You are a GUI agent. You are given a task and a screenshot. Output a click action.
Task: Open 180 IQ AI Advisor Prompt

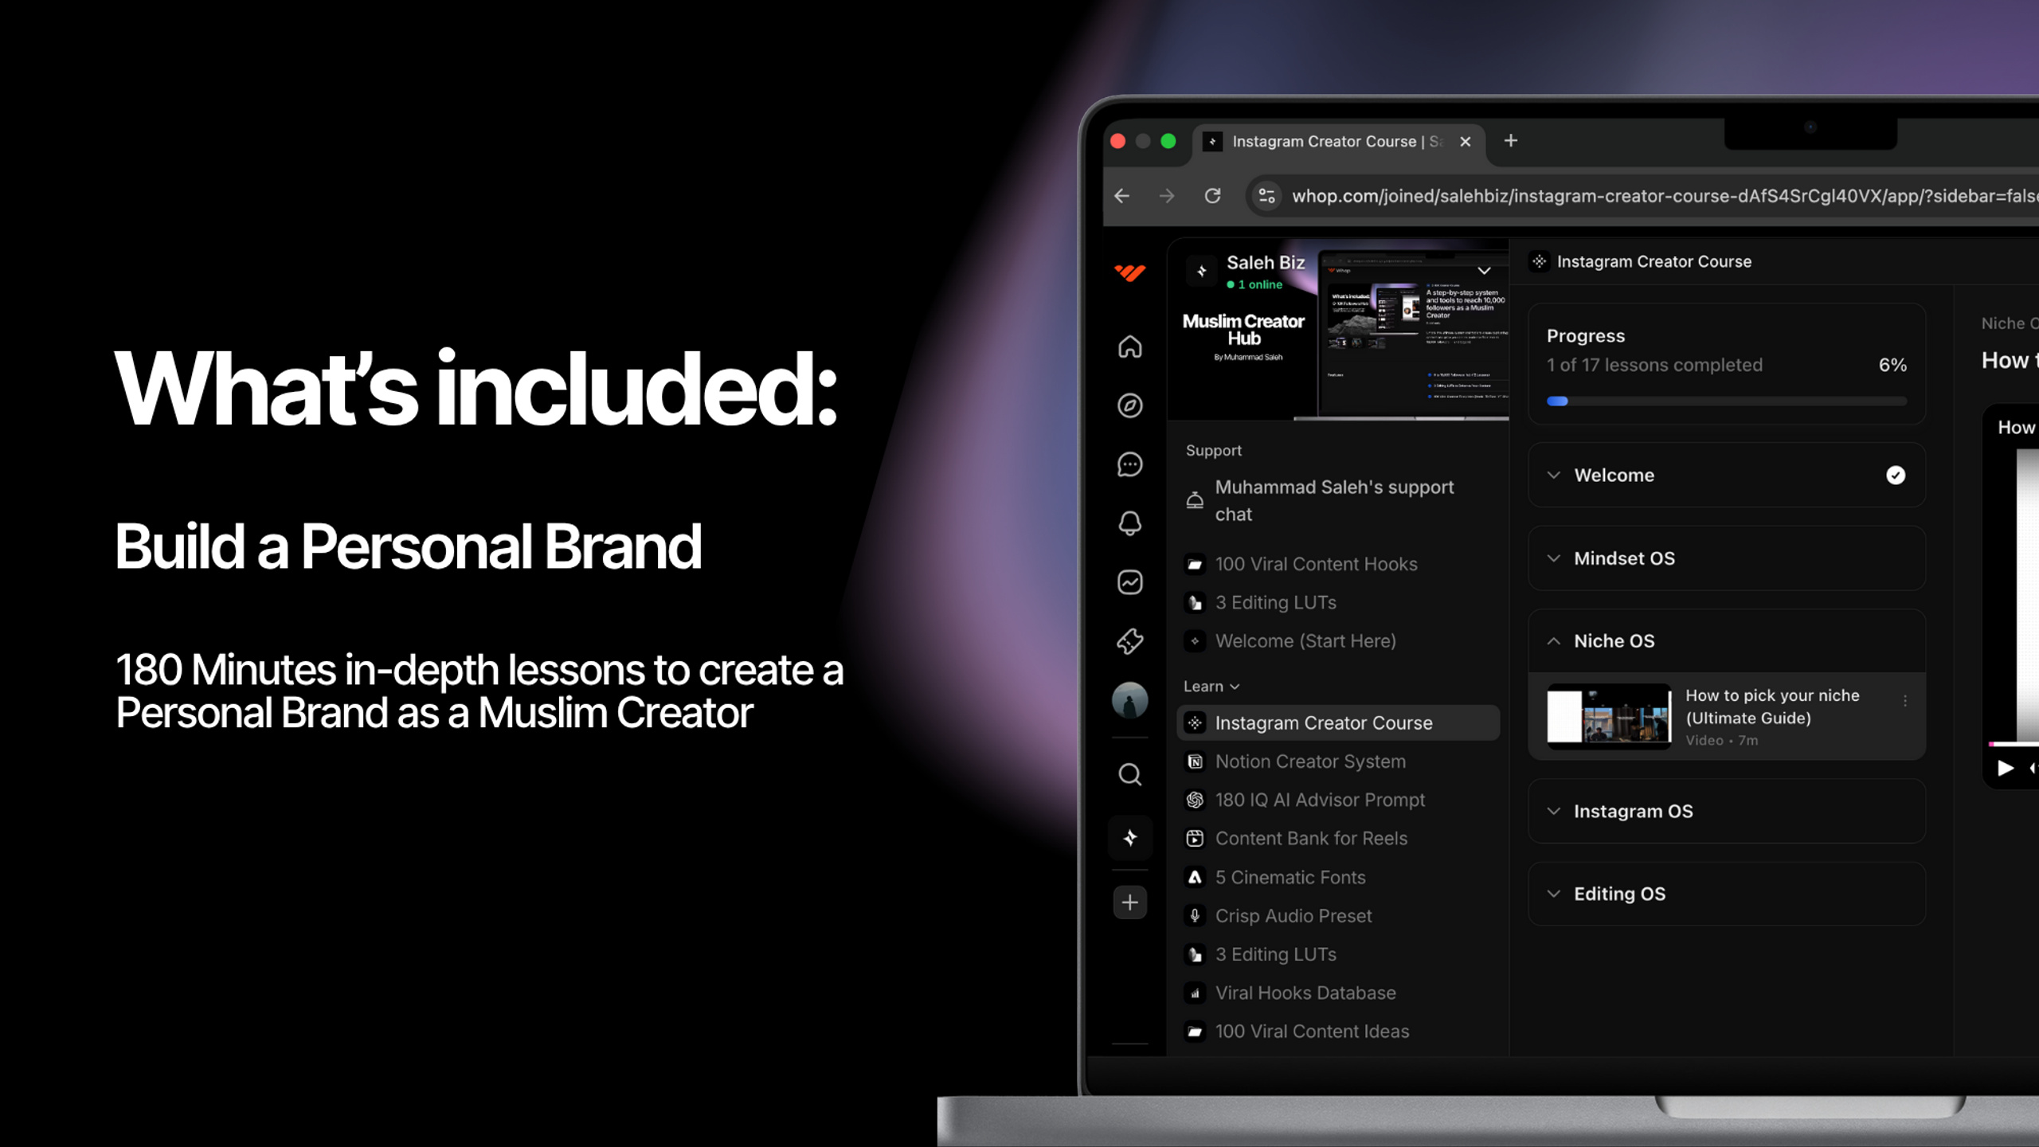coord(1338,800)
